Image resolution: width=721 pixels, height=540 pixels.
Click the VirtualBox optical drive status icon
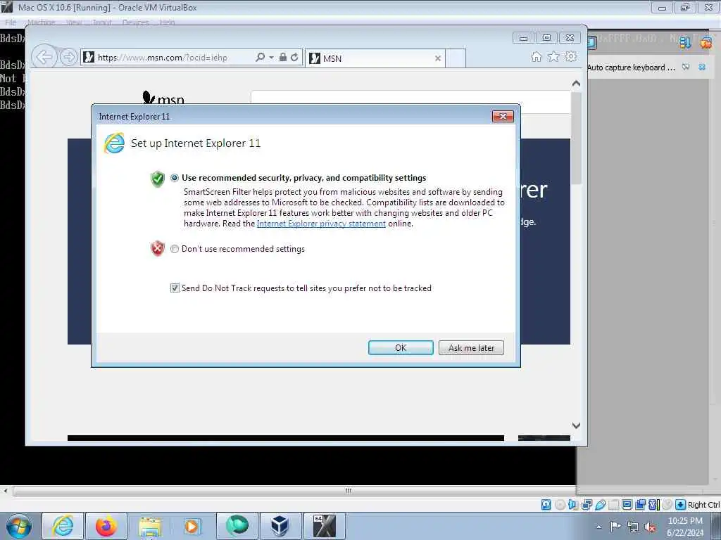coord(560,505)
